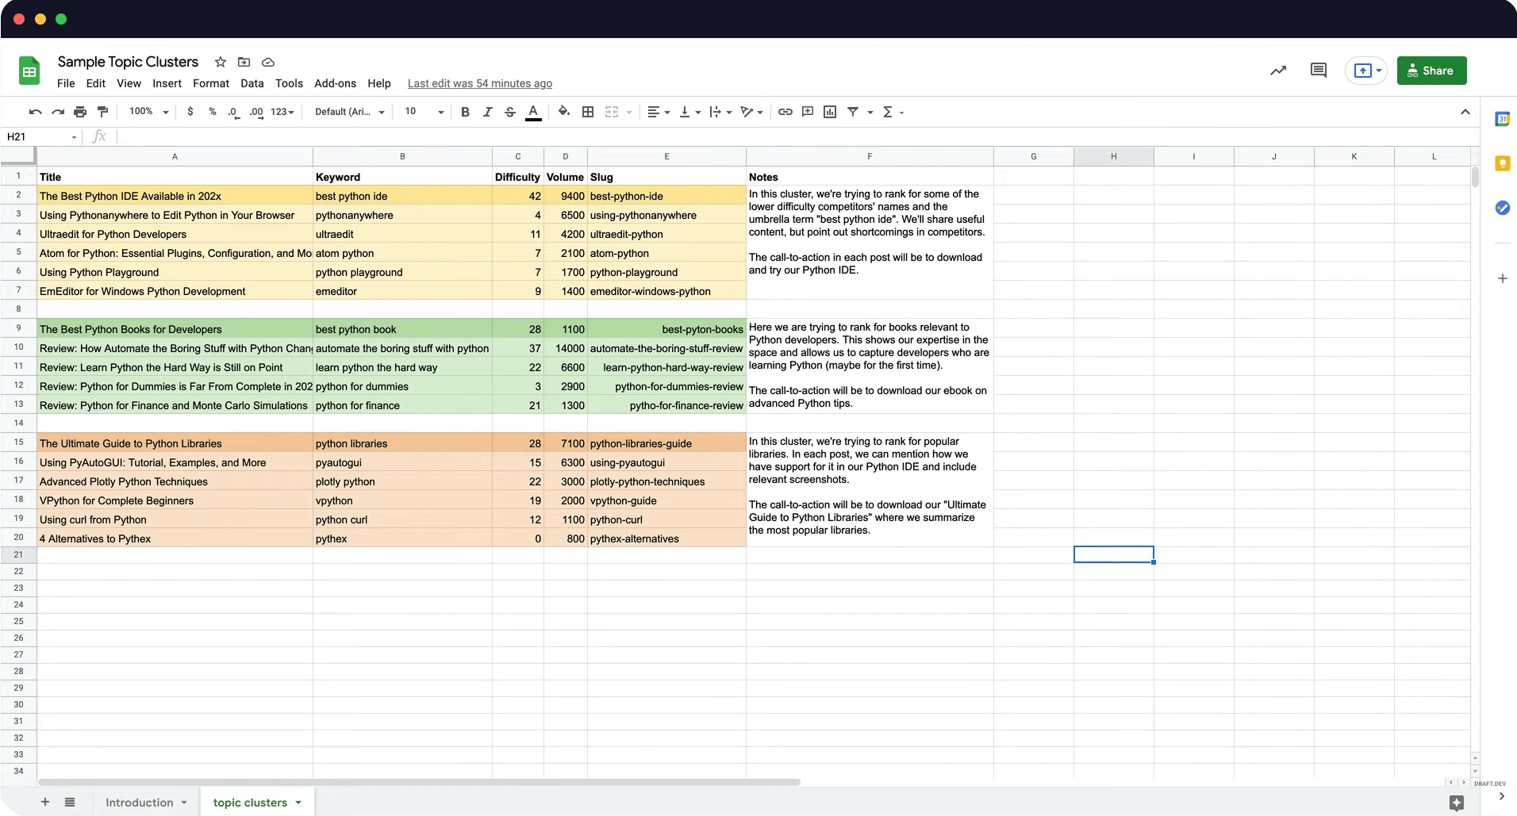The width and height of the screenshot is (1517, 816).
Task: Create a filter with the funnel icon
Action: tap(853, 112)
